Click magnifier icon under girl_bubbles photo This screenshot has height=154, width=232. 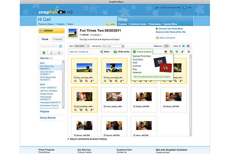pos(86,110)
